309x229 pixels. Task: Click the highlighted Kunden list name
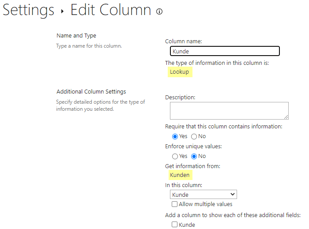[180, 175]
